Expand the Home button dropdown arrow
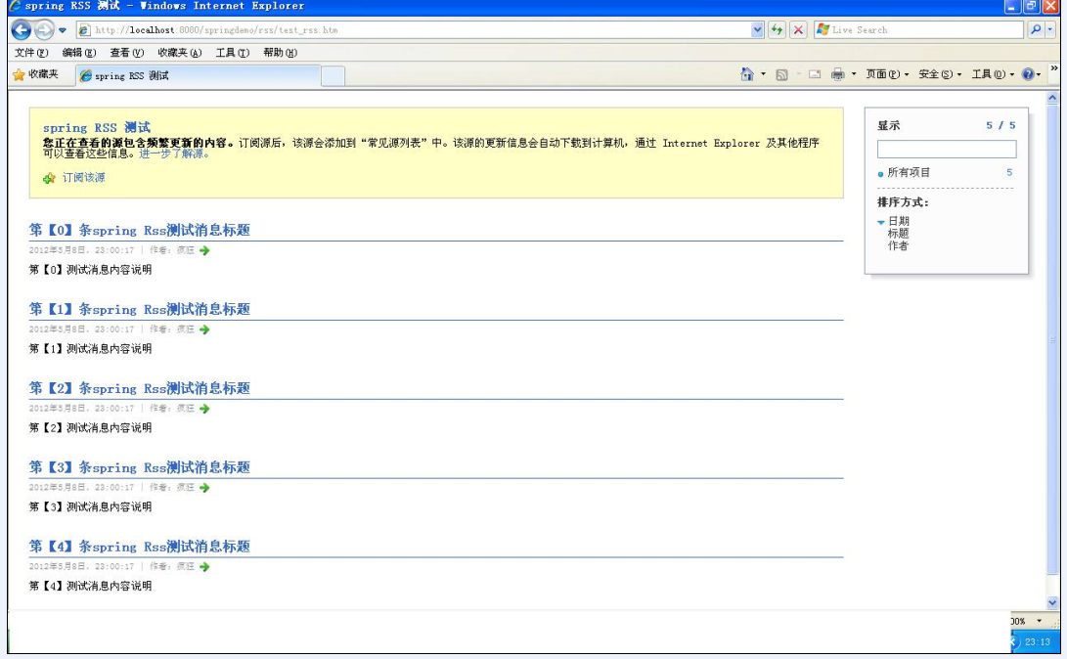The image size is (1067, 659). (x=763, y=74)
